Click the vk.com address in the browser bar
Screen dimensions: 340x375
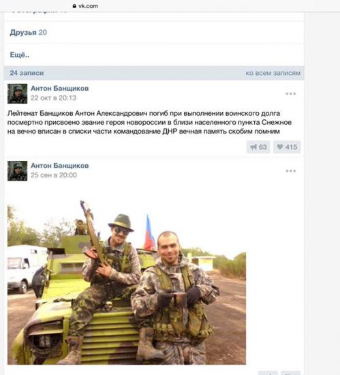(88, 6)
